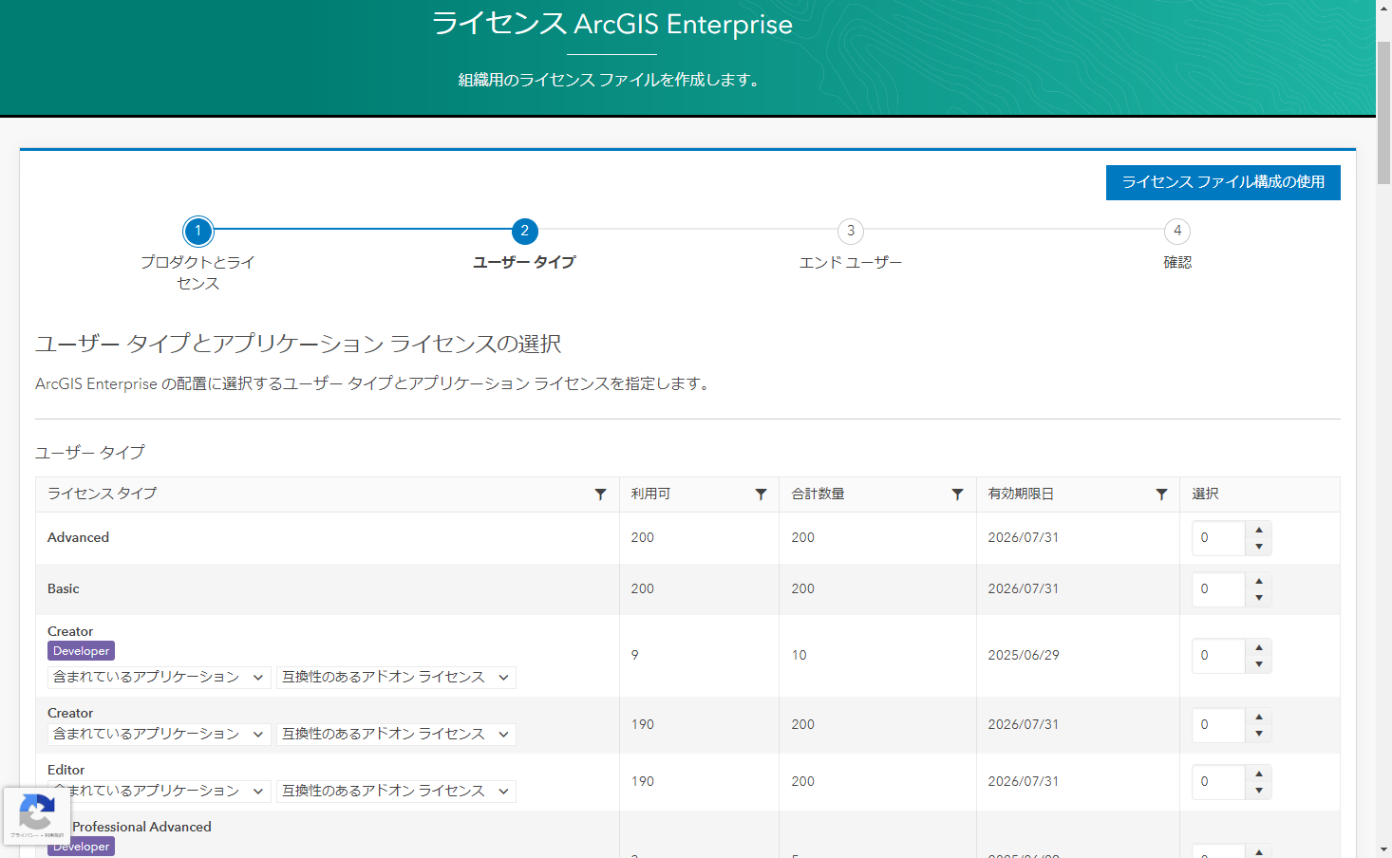Click the Basic quantity input field

pos(1219,589)
